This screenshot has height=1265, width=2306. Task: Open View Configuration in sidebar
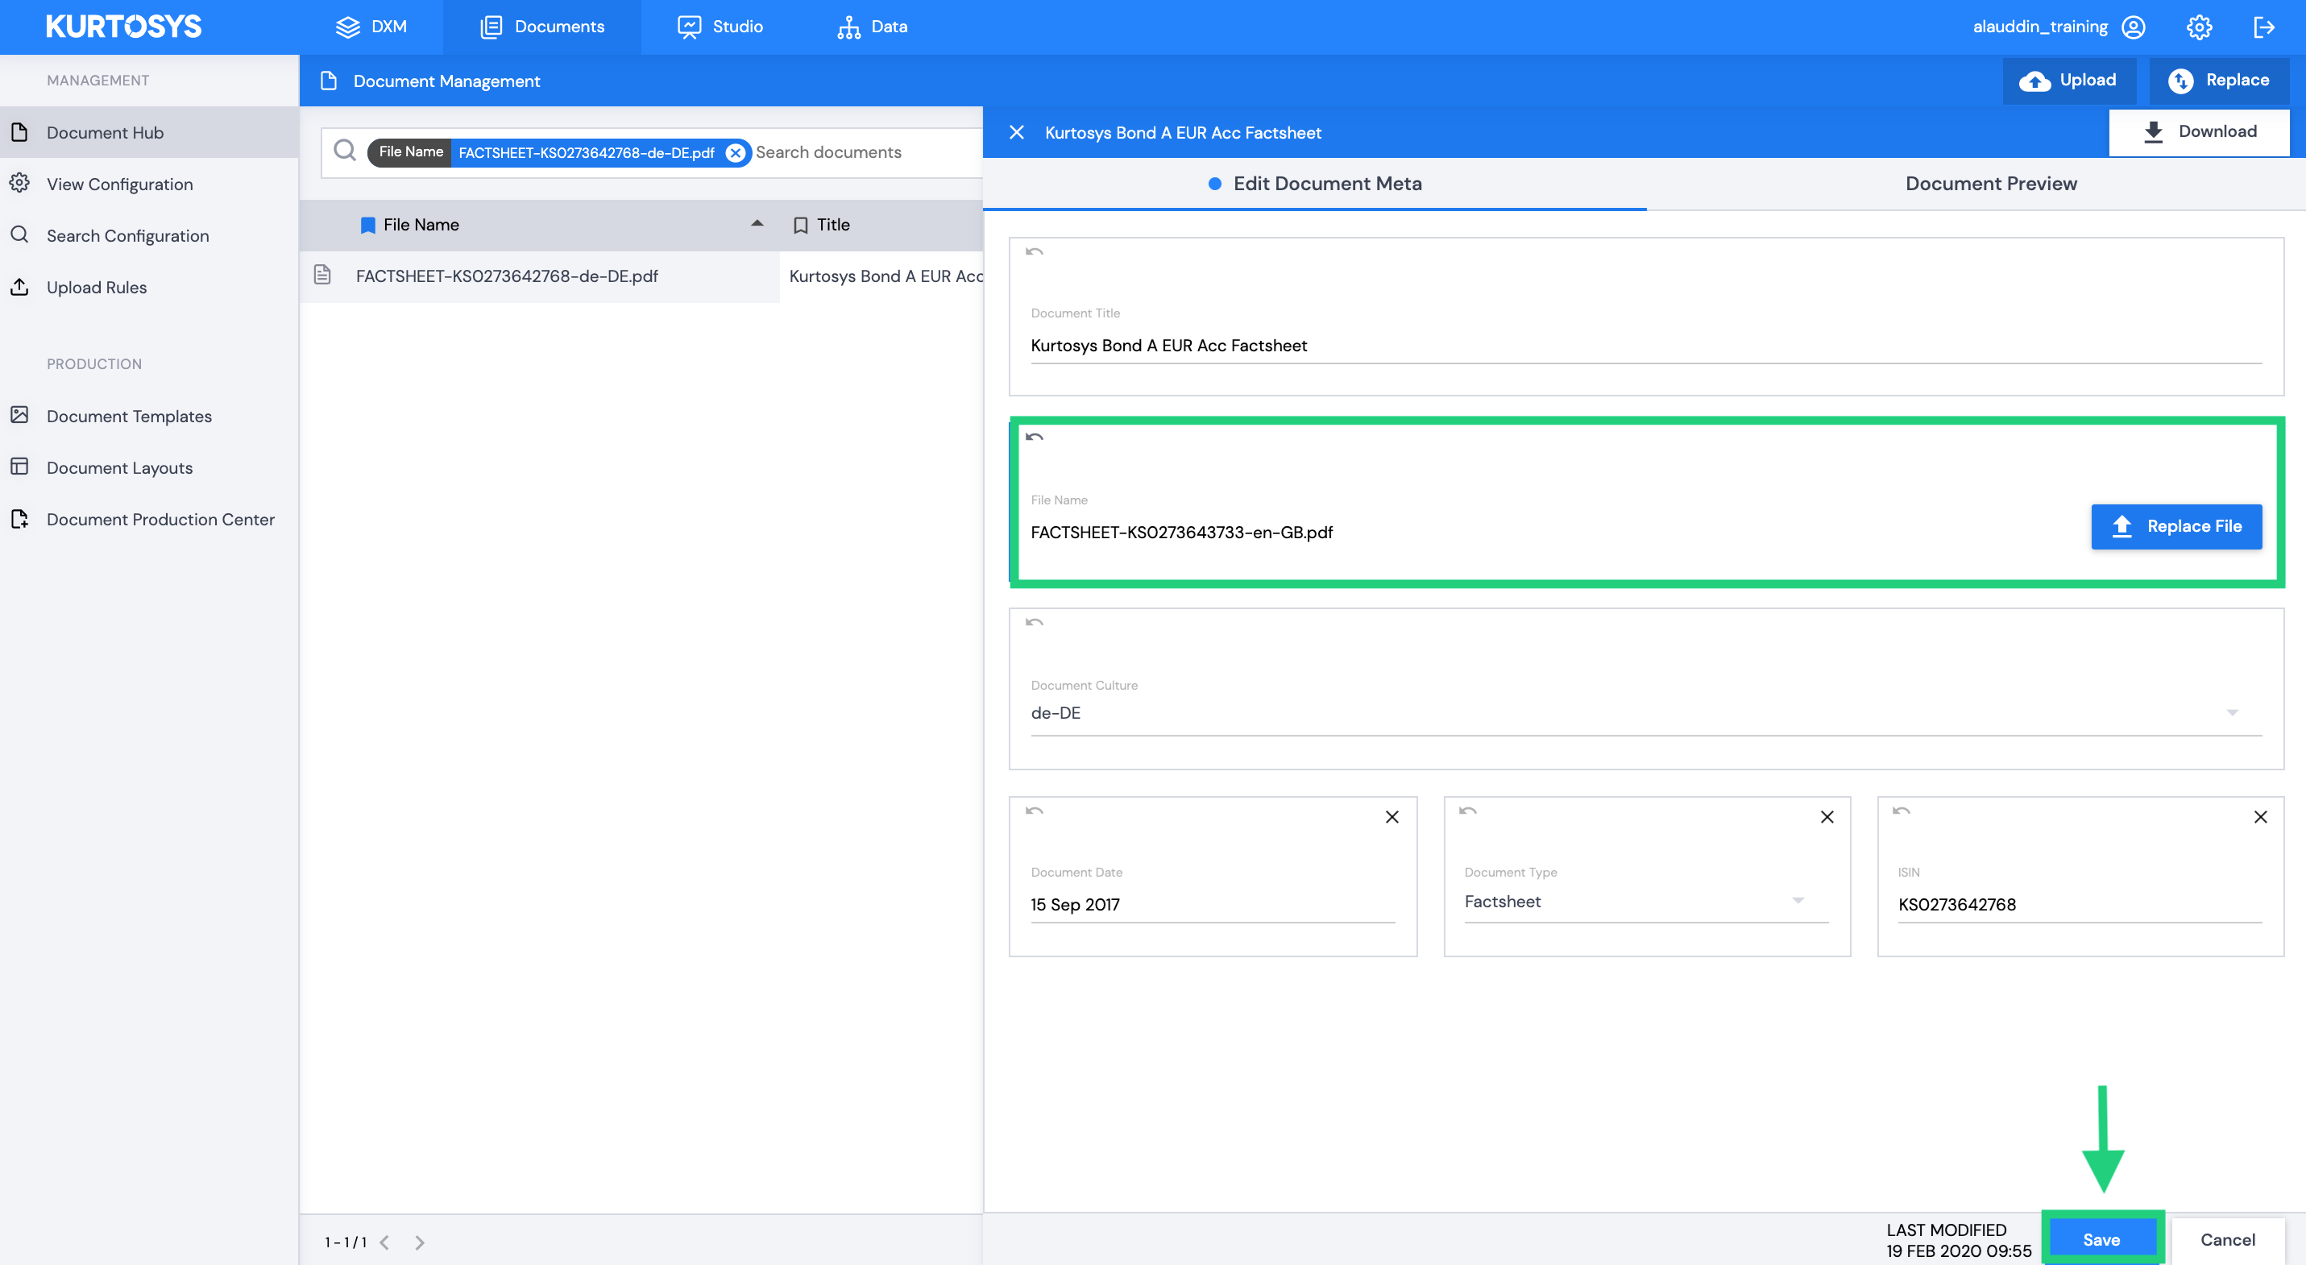pos(148,184)
